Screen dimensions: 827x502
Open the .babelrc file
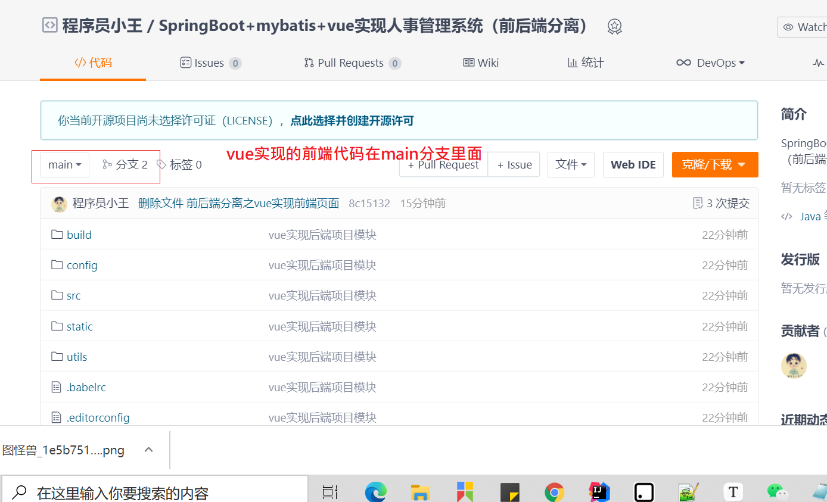click(86, 388)
